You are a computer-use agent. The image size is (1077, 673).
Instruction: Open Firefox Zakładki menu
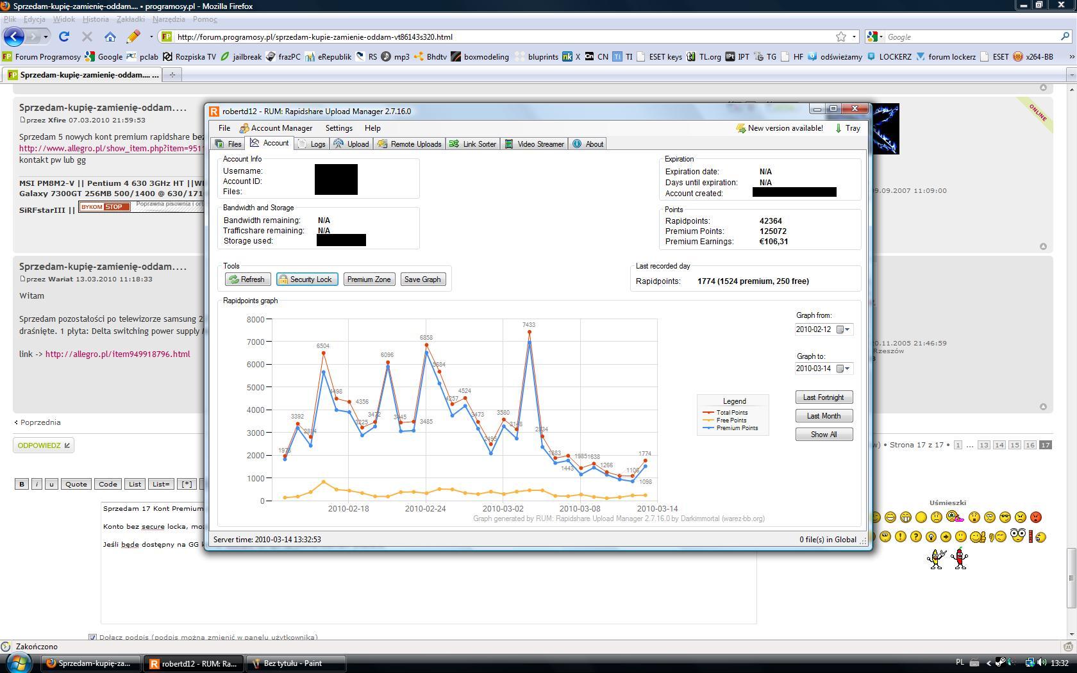pos(131,19)
